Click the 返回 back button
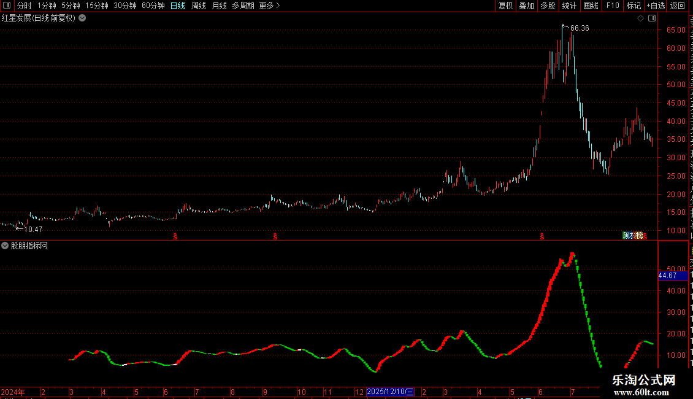 pyautogui.click(x=677, y=6)
